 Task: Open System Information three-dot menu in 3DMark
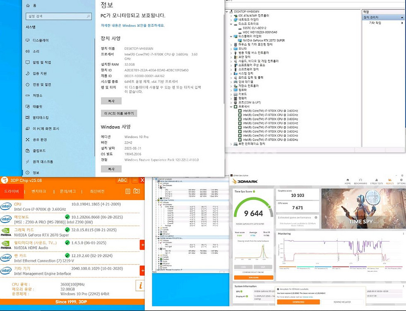[x=403, y=286]
